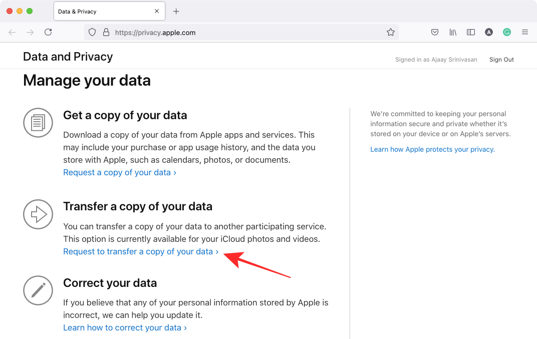537x339 pixels.
Task: Open Learn how to correct your data link
Action: (125, 327)
